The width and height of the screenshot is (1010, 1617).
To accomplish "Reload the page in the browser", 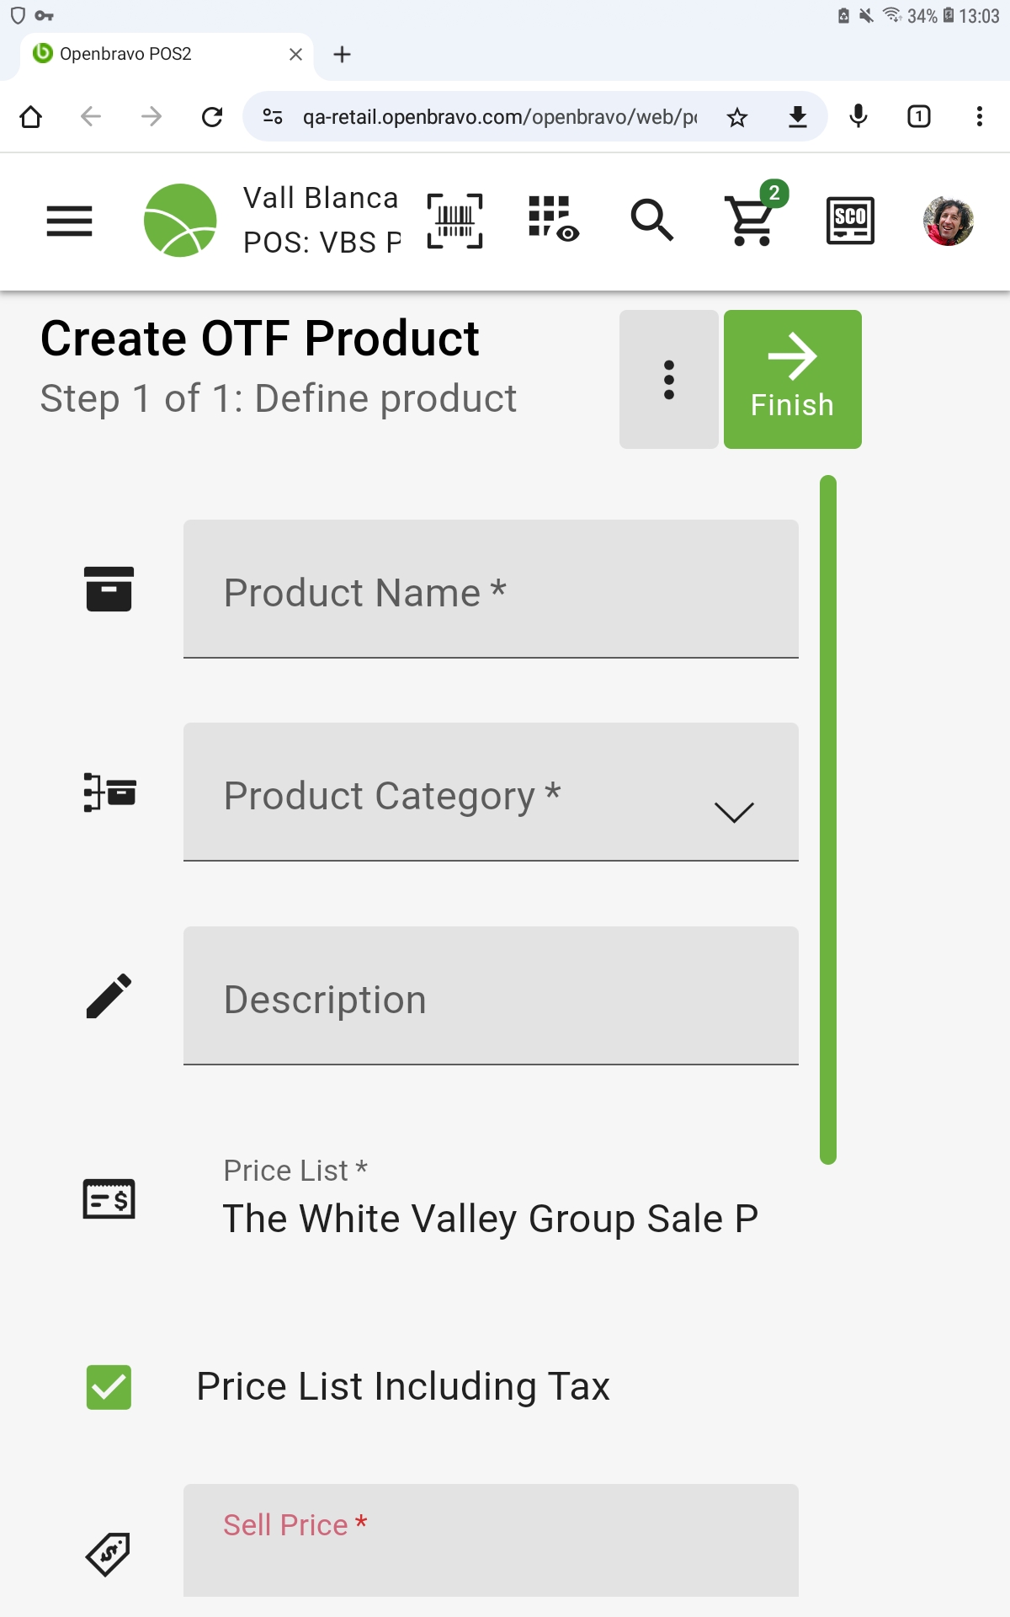I will [x=212, y=116].
